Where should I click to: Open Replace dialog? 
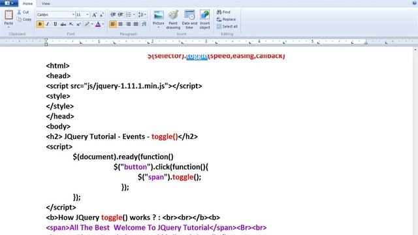click(226, 19)
